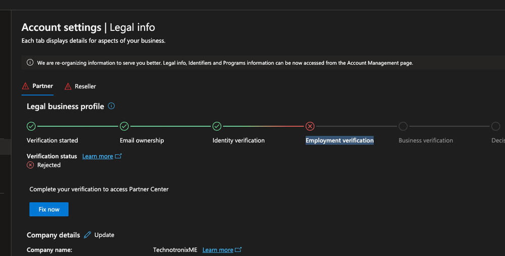
Task: Click the highlighted Employment verification label
Action: pos(340,140)
